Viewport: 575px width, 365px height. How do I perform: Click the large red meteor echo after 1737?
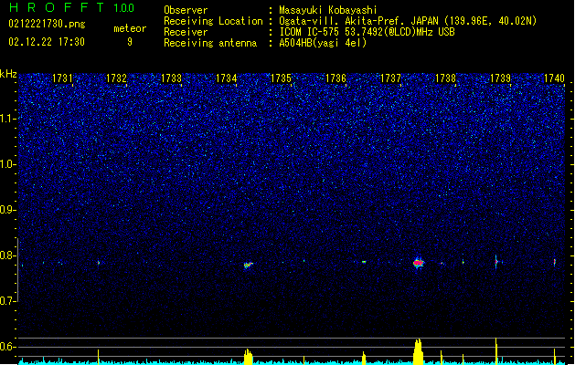point(418,263)
